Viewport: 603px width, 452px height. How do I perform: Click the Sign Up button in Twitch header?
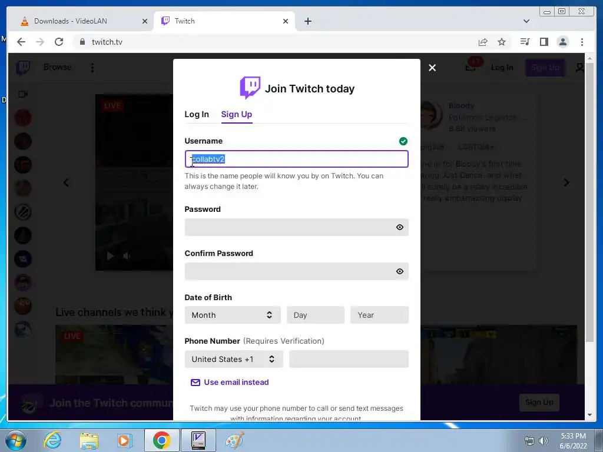(545, 68)
